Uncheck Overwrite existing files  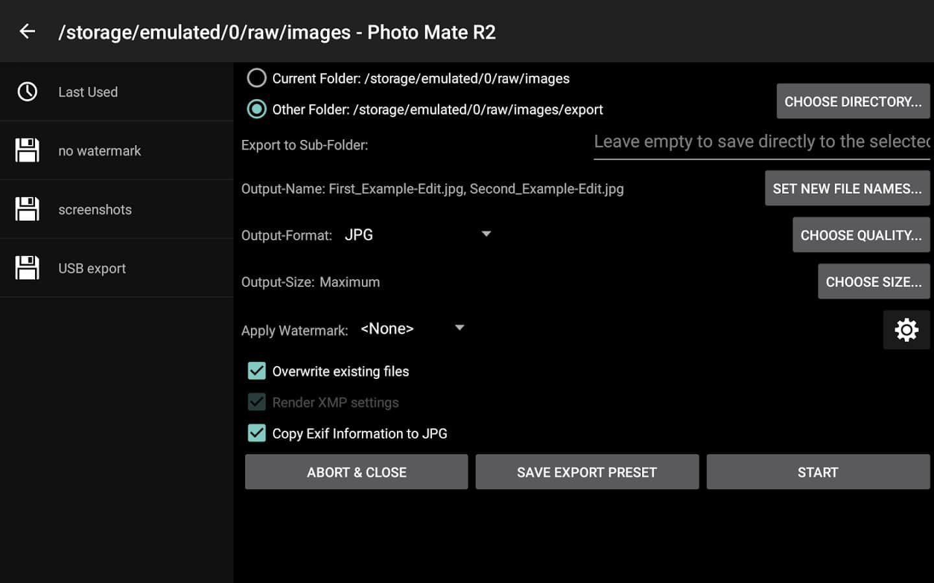(x=257, y=371)
